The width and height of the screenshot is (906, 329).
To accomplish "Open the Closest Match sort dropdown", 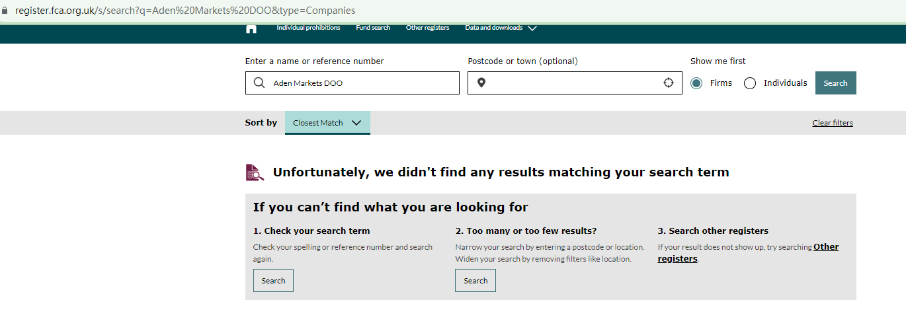I will (x=327, y=123).
